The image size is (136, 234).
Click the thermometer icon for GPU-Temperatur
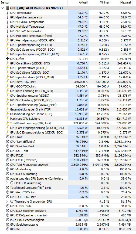coord(8,13)
